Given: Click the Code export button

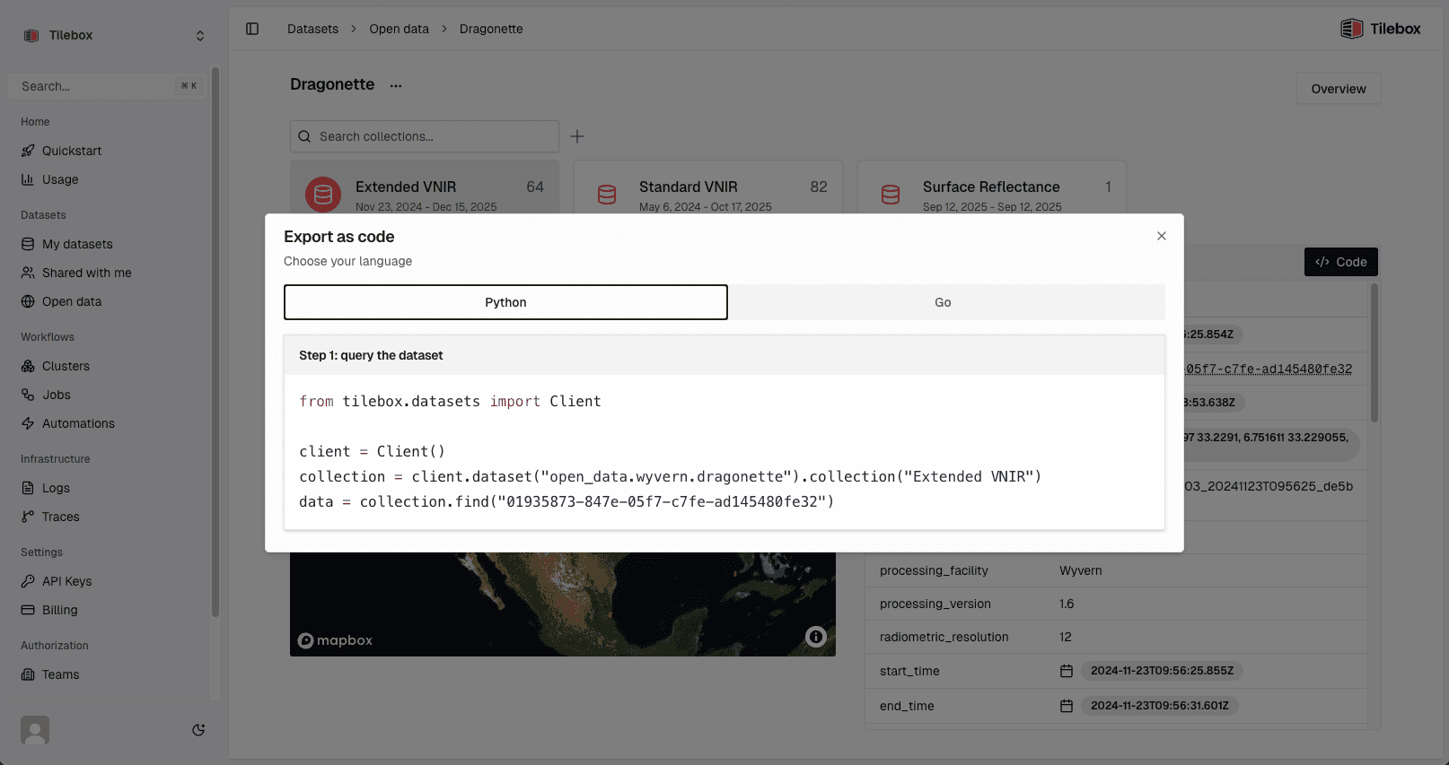Looking at the screenshot, I should [x=1341, y=262].
